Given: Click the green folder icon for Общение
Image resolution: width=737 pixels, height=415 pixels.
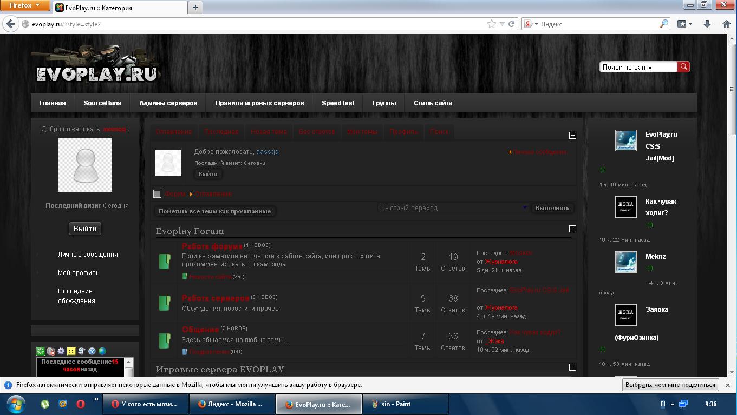Looking at the screenshot, I should (165, 340).
